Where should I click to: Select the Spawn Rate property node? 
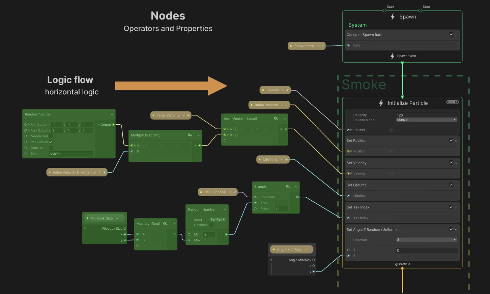tap(304, 46)
